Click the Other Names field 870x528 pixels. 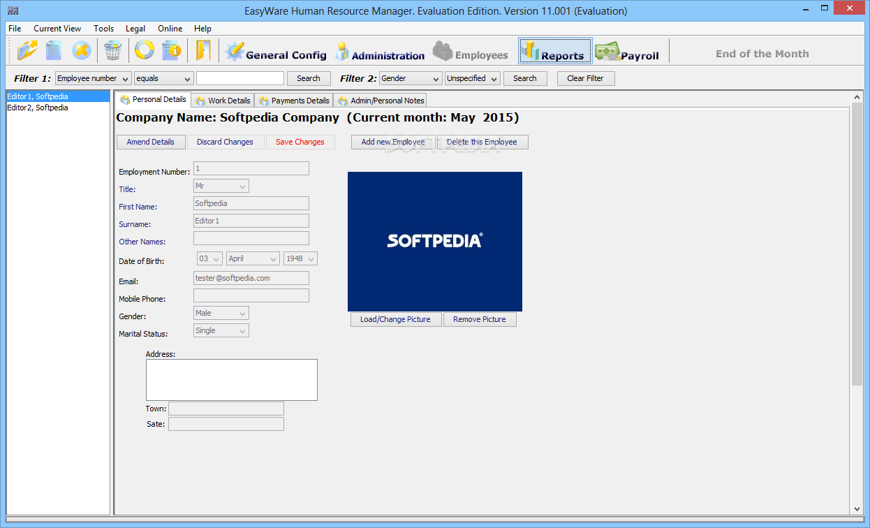pos(251,238)
